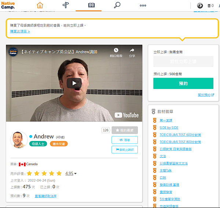Expand the 4.95 rating dropdown
Image resolution: width=220 pixels, height=208 pixels.
pyautogui.click(x=71, y=174)
